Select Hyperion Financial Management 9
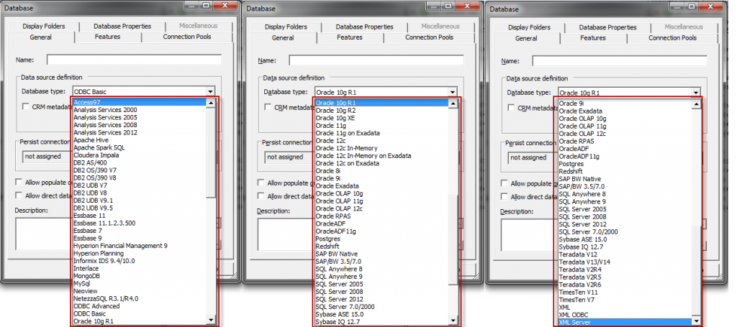The width and height of the screenshot is (737, 327). pos(140,246)
